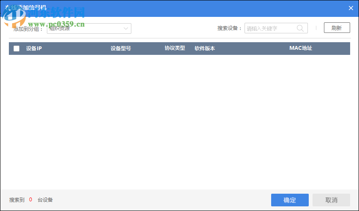Click the 设备型号 column header

[121, 48]
